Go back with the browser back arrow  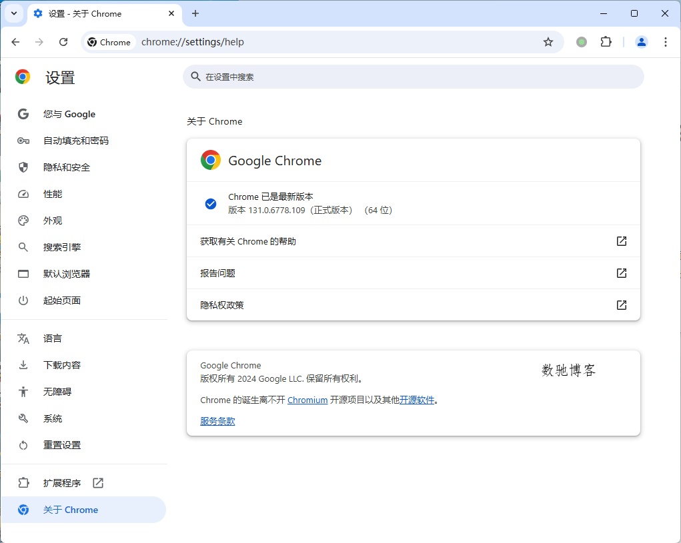(x=15, y=42)
